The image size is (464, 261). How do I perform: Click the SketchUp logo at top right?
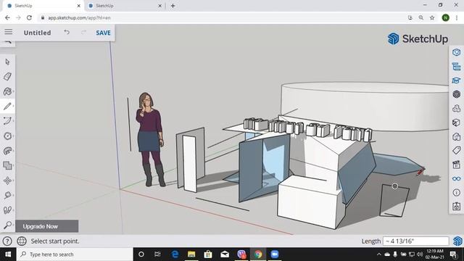[418, 38]
